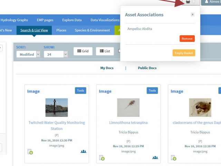Open Tools for Twitchell Water Quality image
The image size is (221, 166).
pyautogui.click(x=80, y=91)
